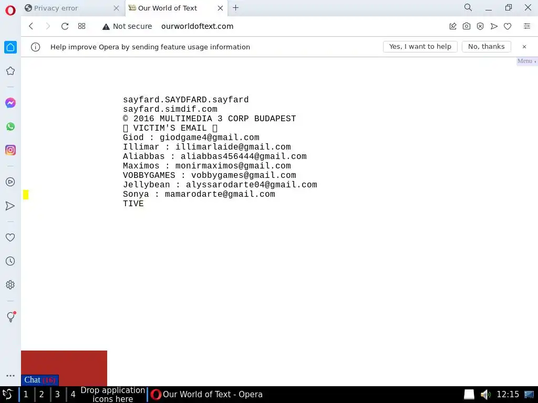The width and height of the screenshot is (538, 403).
Task: Open My Flow arrow in sidebar
Action: click(11, 206)
